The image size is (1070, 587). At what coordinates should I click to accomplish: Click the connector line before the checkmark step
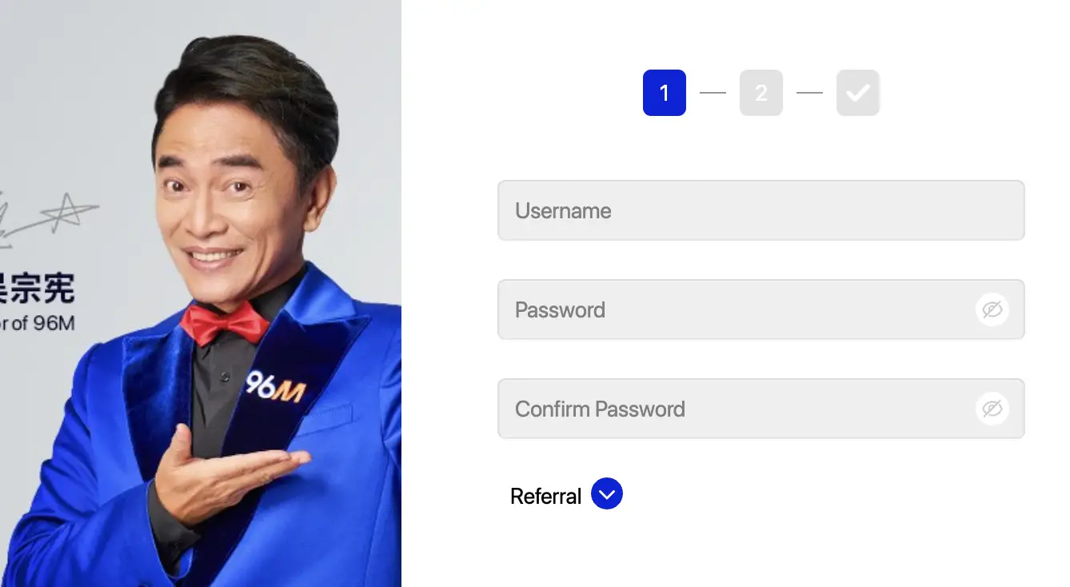[x=809, y=93]
